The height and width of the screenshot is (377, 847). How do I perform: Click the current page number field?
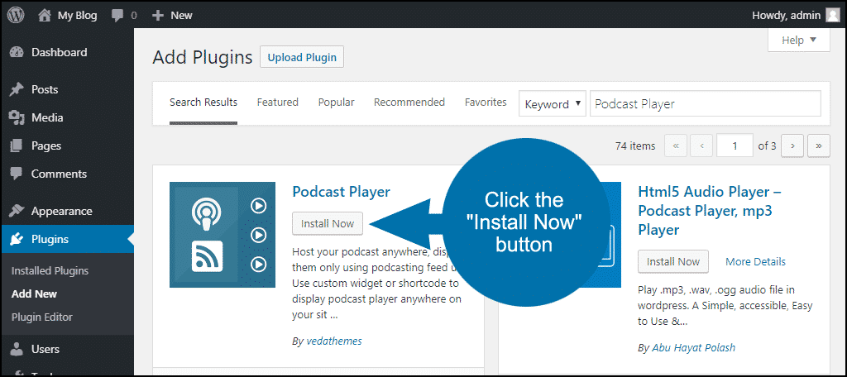pyautogui.click(x=735, y=146)
